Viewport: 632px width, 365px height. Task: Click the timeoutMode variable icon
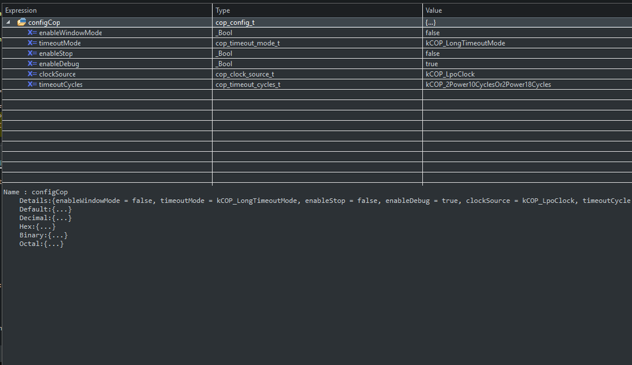pos(32,43)
